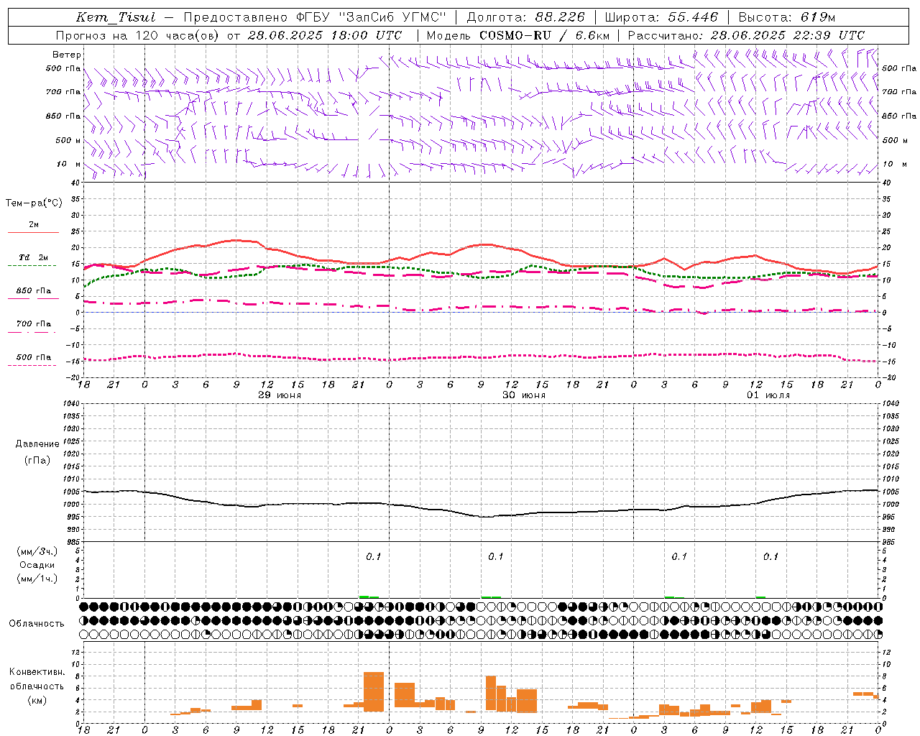Click the 'Предоставлено ФГБУ "ЗапСиб УГМС"' provider text
This screenshot has width=920, height=736.
coord(315,17)
